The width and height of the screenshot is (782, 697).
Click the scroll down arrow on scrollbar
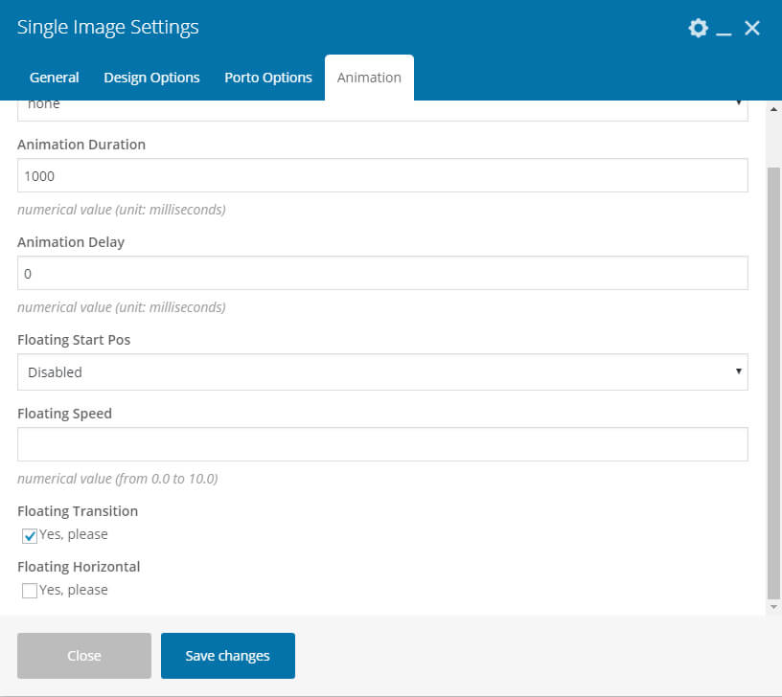(774, 607)
